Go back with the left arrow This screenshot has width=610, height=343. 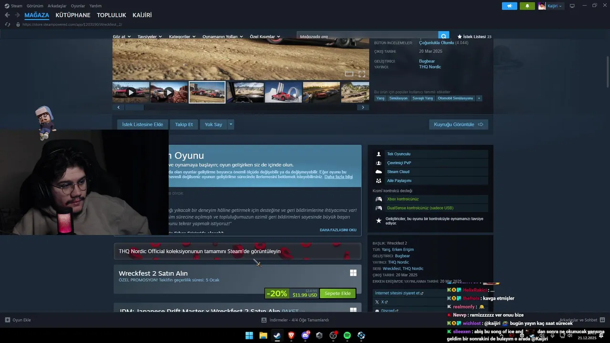tap(7, 15)
